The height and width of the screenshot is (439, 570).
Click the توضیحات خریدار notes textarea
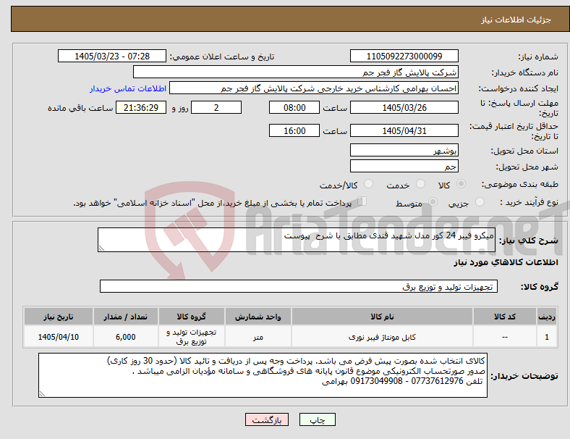coord(263,375)
